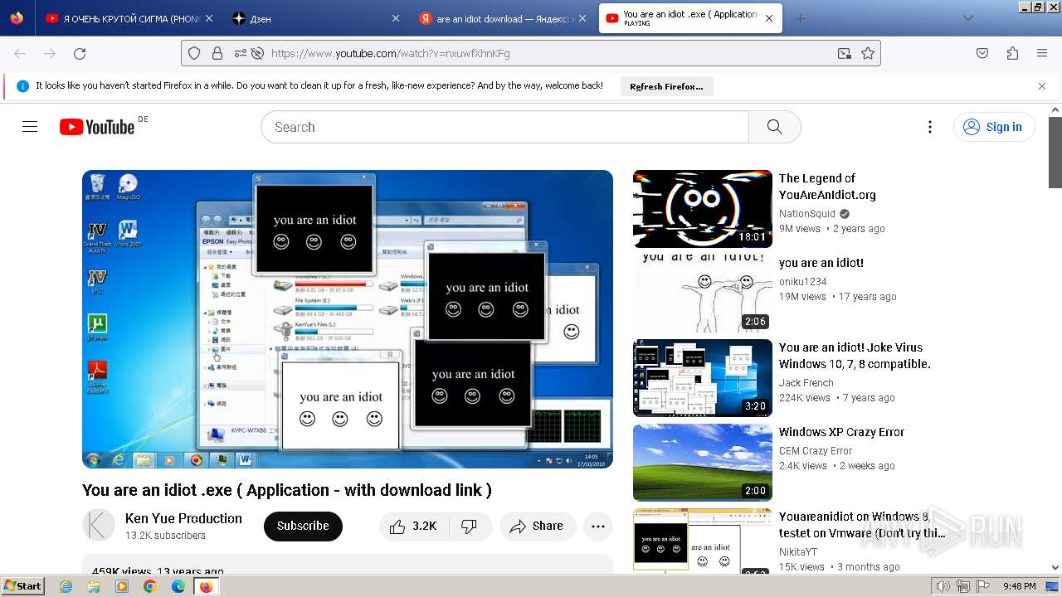Close the Я ОЧЕНЬ КРУТОЙ СИГМА tab

click(208, 18)
